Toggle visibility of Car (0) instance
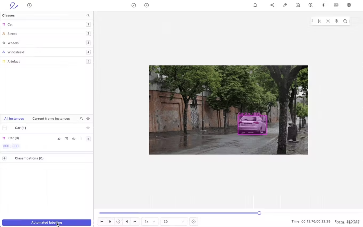The width and height of the screenshot is (363, 227). pyautogui.click(x=74, y=139)
